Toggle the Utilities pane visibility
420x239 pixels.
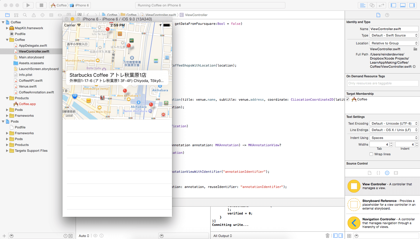[412, 5]
